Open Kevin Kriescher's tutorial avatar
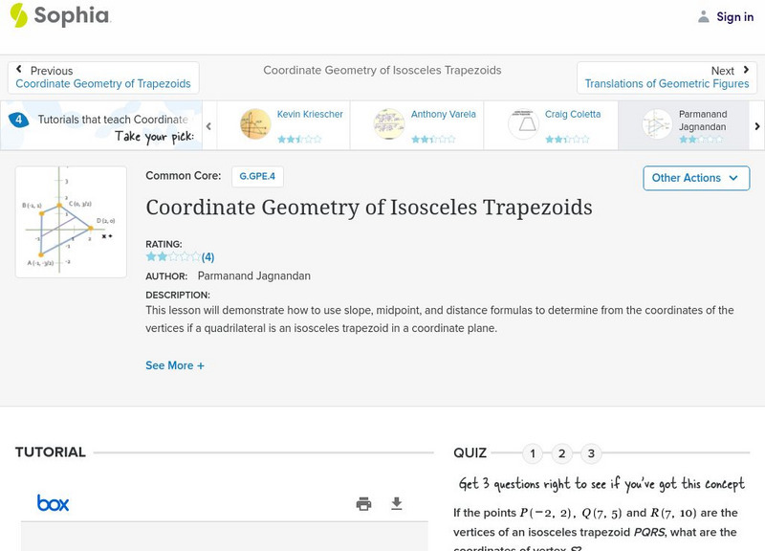This screenshot has height=551, width=765. coord(255,124)
